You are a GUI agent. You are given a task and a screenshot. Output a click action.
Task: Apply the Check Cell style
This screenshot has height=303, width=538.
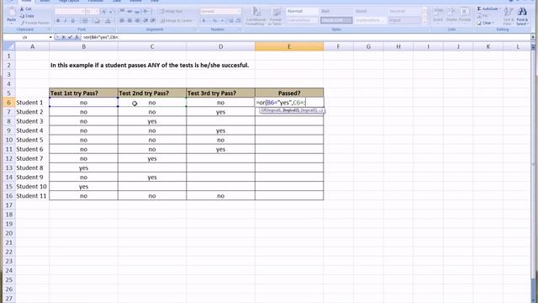tap(336, 20)
